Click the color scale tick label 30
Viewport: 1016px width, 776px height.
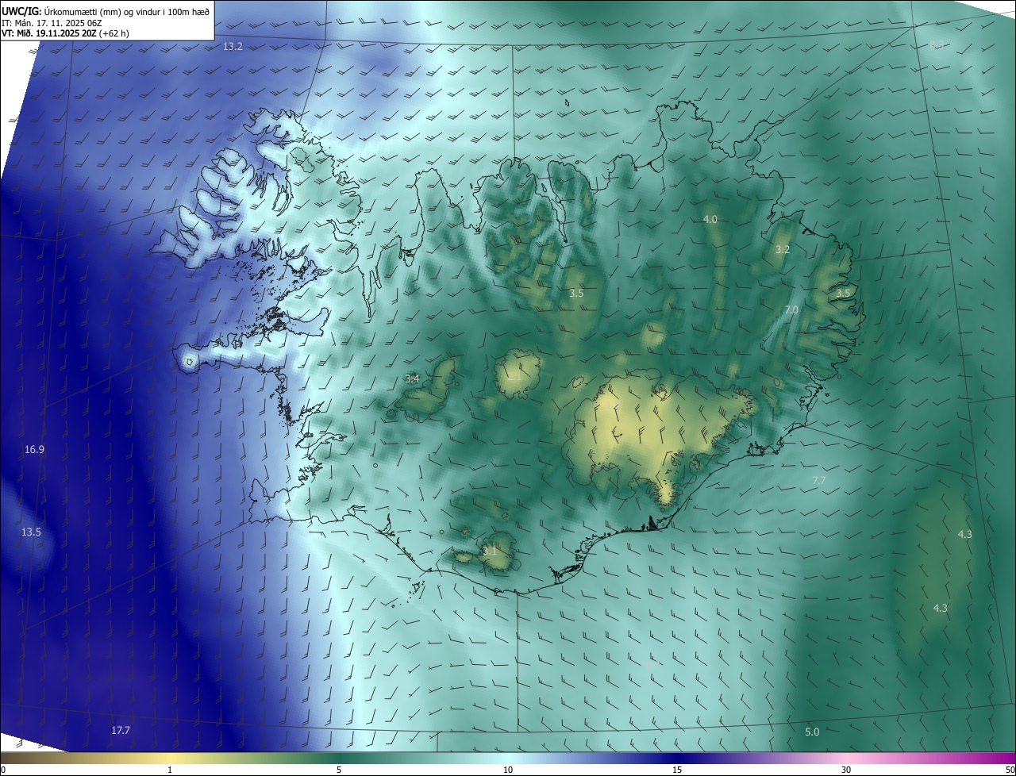[846, 770]
